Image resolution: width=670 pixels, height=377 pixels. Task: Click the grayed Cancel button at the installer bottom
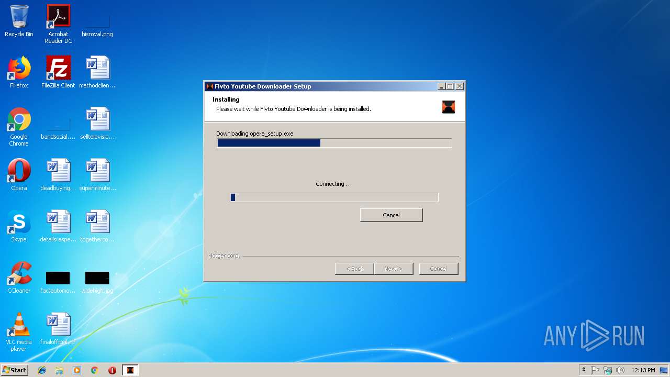click(439, 269)
